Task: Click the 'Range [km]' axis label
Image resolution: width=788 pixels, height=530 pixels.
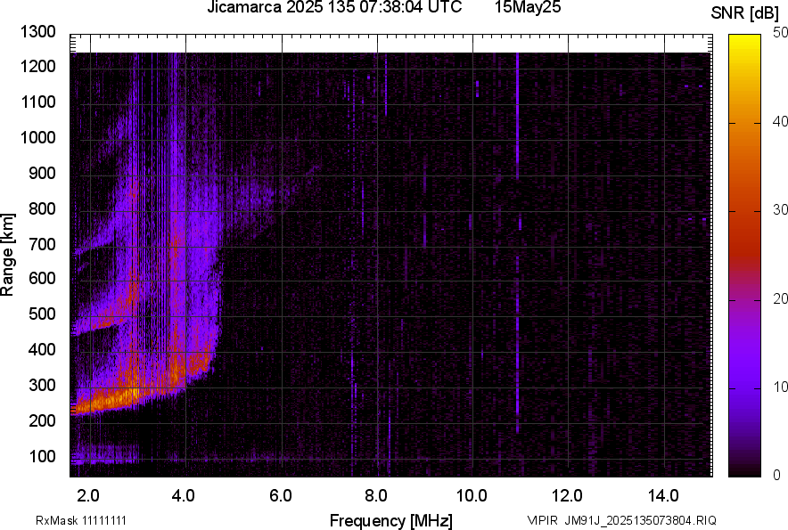Action: [7, 255]
